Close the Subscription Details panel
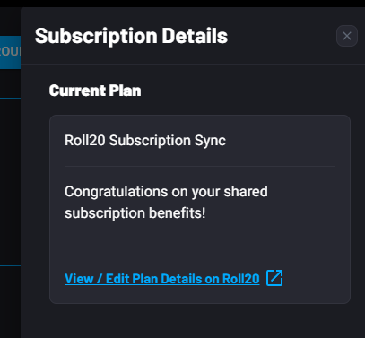Screen dimensions: 365x338 coord(347,36)
